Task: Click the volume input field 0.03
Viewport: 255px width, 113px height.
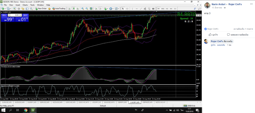Action: [x=15, y=15]
